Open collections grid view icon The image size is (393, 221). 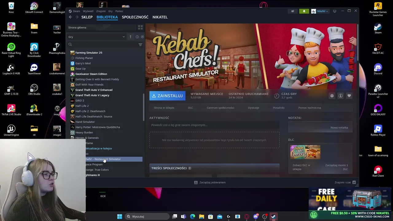pos(140,27)
